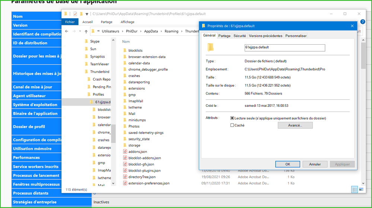The image size is (372, 208).
Task: Open the Accueil ribbon tab
Action: tap(88, 22)
